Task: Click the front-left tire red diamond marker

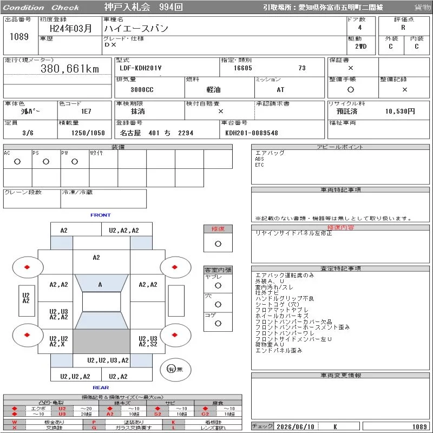Action: click(27, 267)
